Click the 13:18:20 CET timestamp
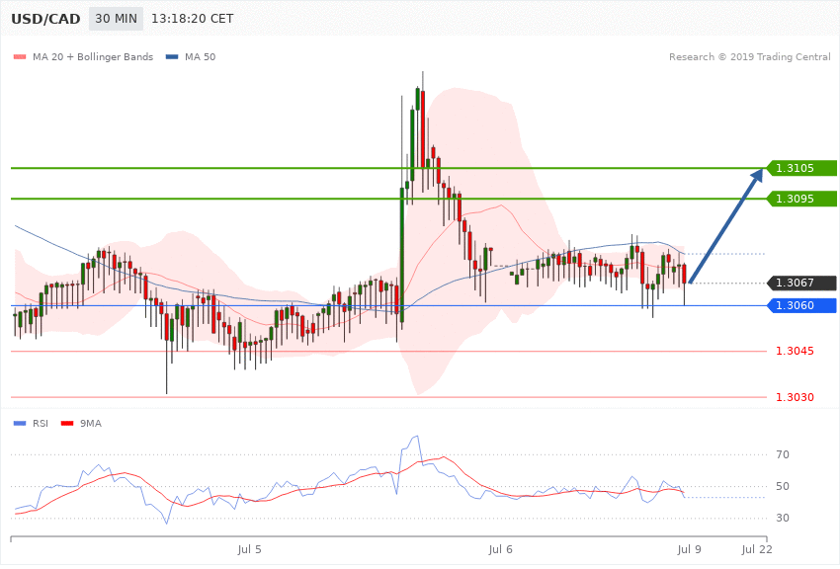This screenshot has width=840, height=569. 193,19
